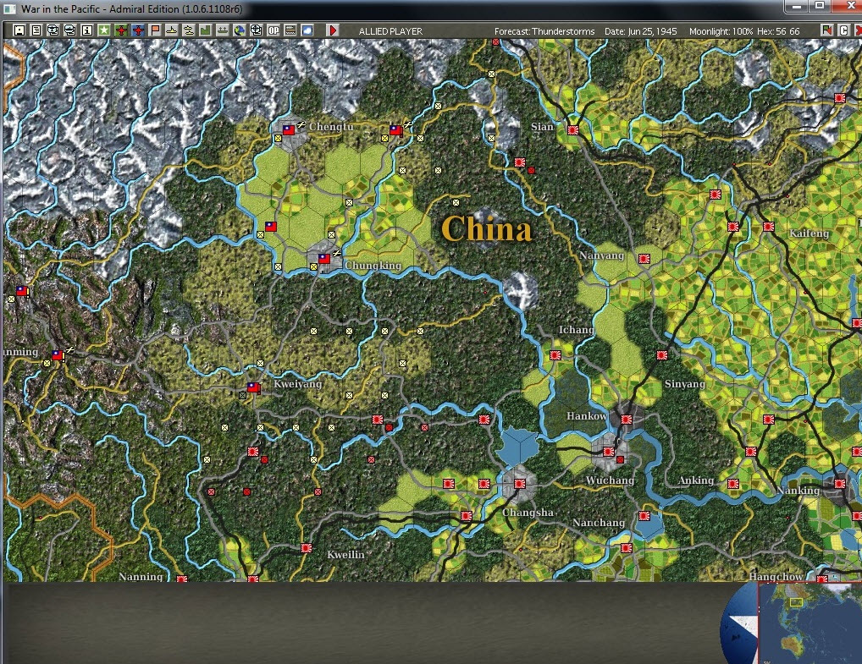Click the 'Chengtu' city label
The width and height of the screenshot is (862, 664).
coord(331,126)
